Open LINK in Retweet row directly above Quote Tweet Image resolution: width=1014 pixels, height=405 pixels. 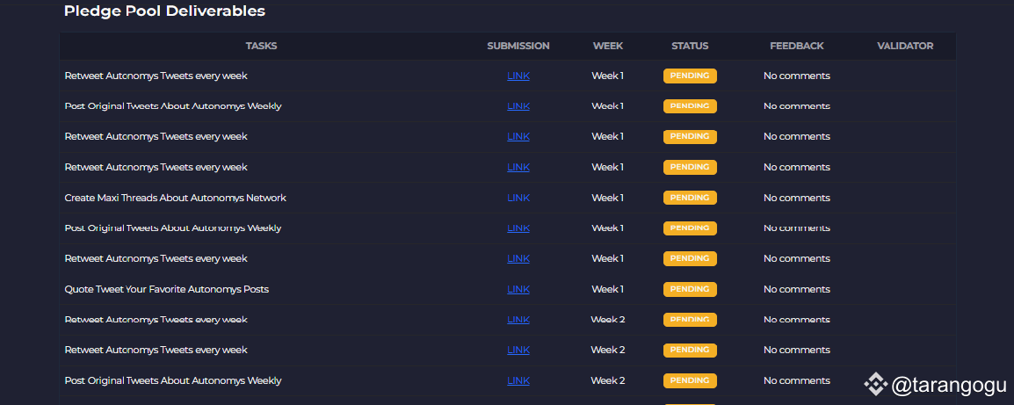[518, 258]
